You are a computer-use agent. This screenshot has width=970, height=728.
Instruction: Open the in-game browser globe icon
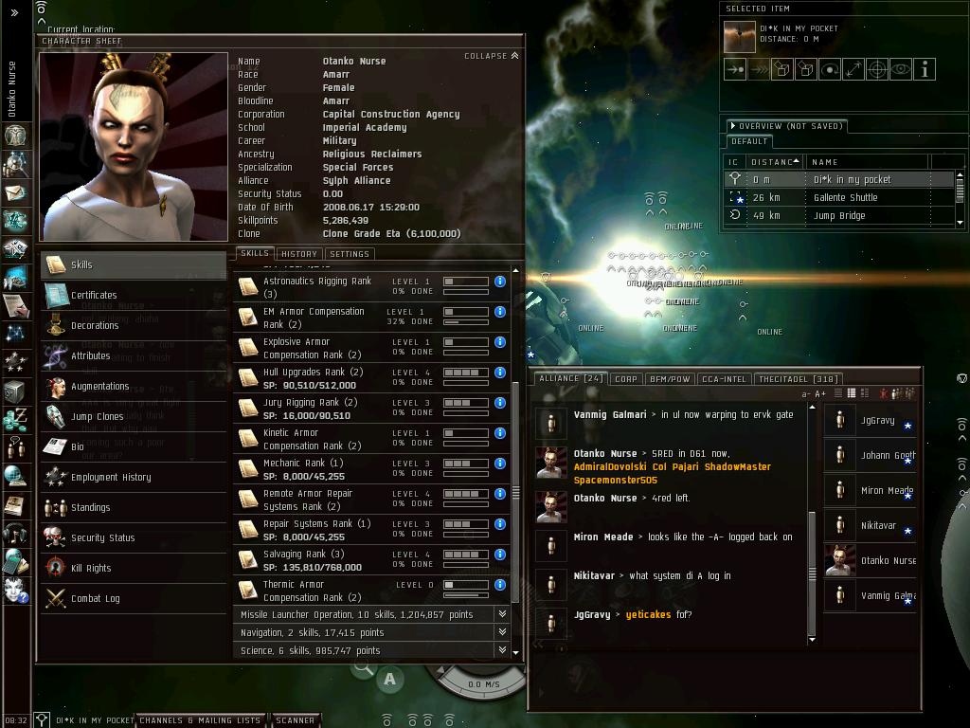(15, 476)
